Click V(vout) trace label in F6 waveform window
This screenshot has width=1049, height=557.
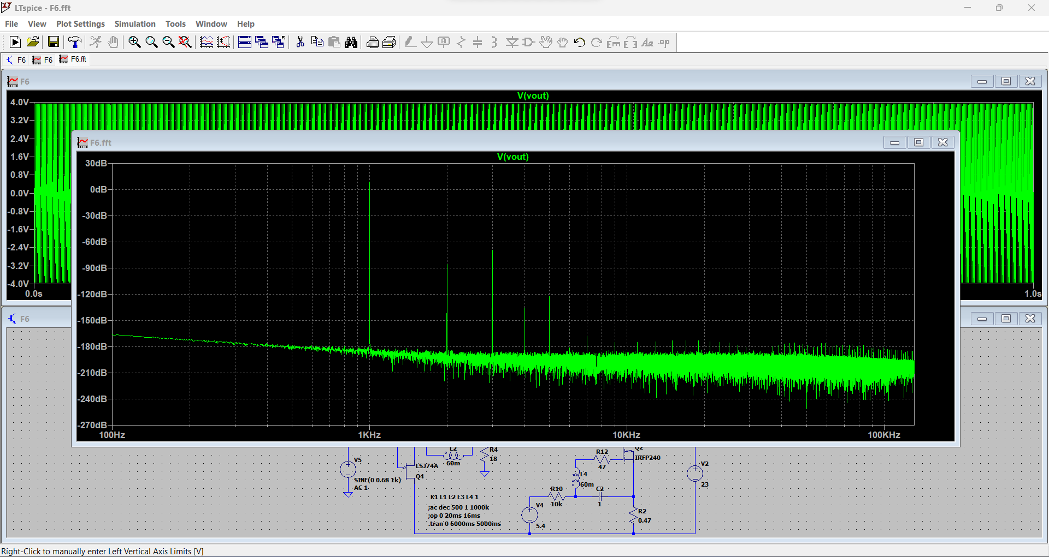tap(533, 95)
